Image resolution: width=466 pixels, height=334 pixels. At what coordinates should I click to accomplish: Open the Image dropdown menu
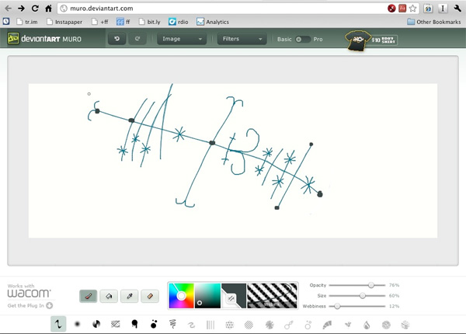(x=182, y=39)
